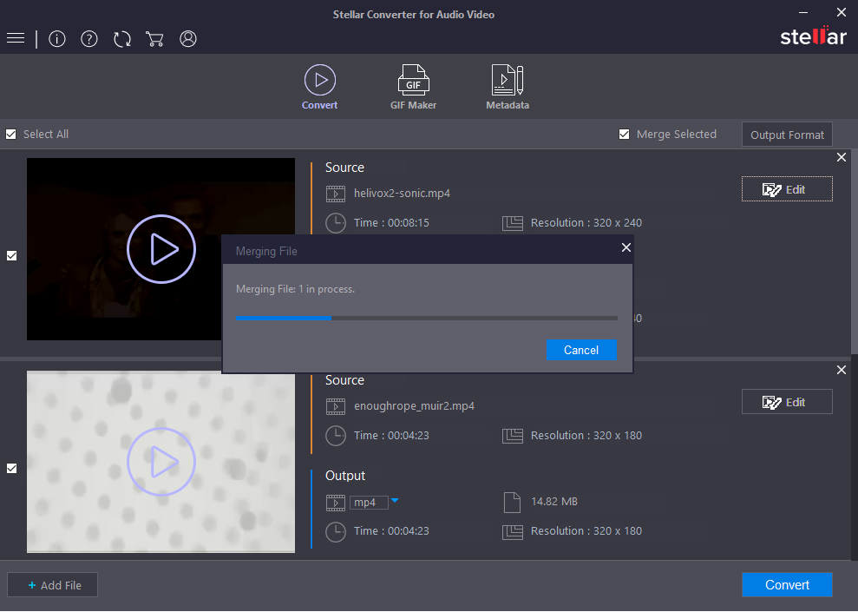Image resolution: width=858 pixels, height=612 pixels.
Task: Check for updates with the refresh icon
Action: tap(122, 39)
